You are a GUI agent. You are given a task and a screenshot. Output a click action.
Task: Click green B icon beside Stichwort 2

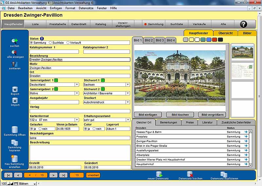click(x=103, y=89)
